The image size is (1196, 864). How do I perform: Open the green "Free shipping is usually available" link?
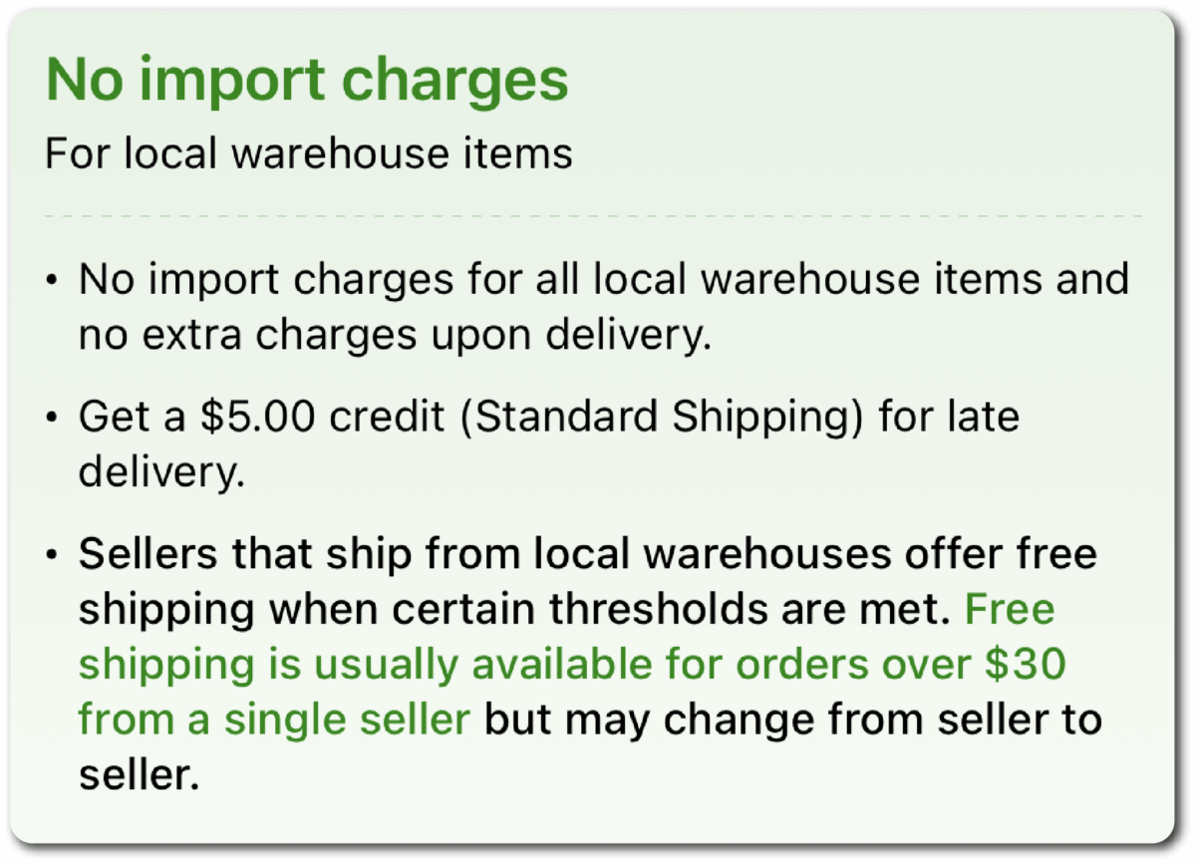tap(498, 666)
